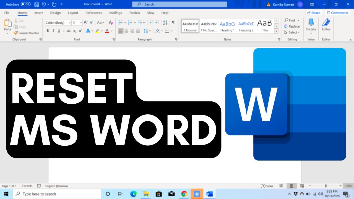The width and height of the screenshot is (354, 199).
Task: Open Windows Start button
Action: pyautogui.click(x=6, y=194)
